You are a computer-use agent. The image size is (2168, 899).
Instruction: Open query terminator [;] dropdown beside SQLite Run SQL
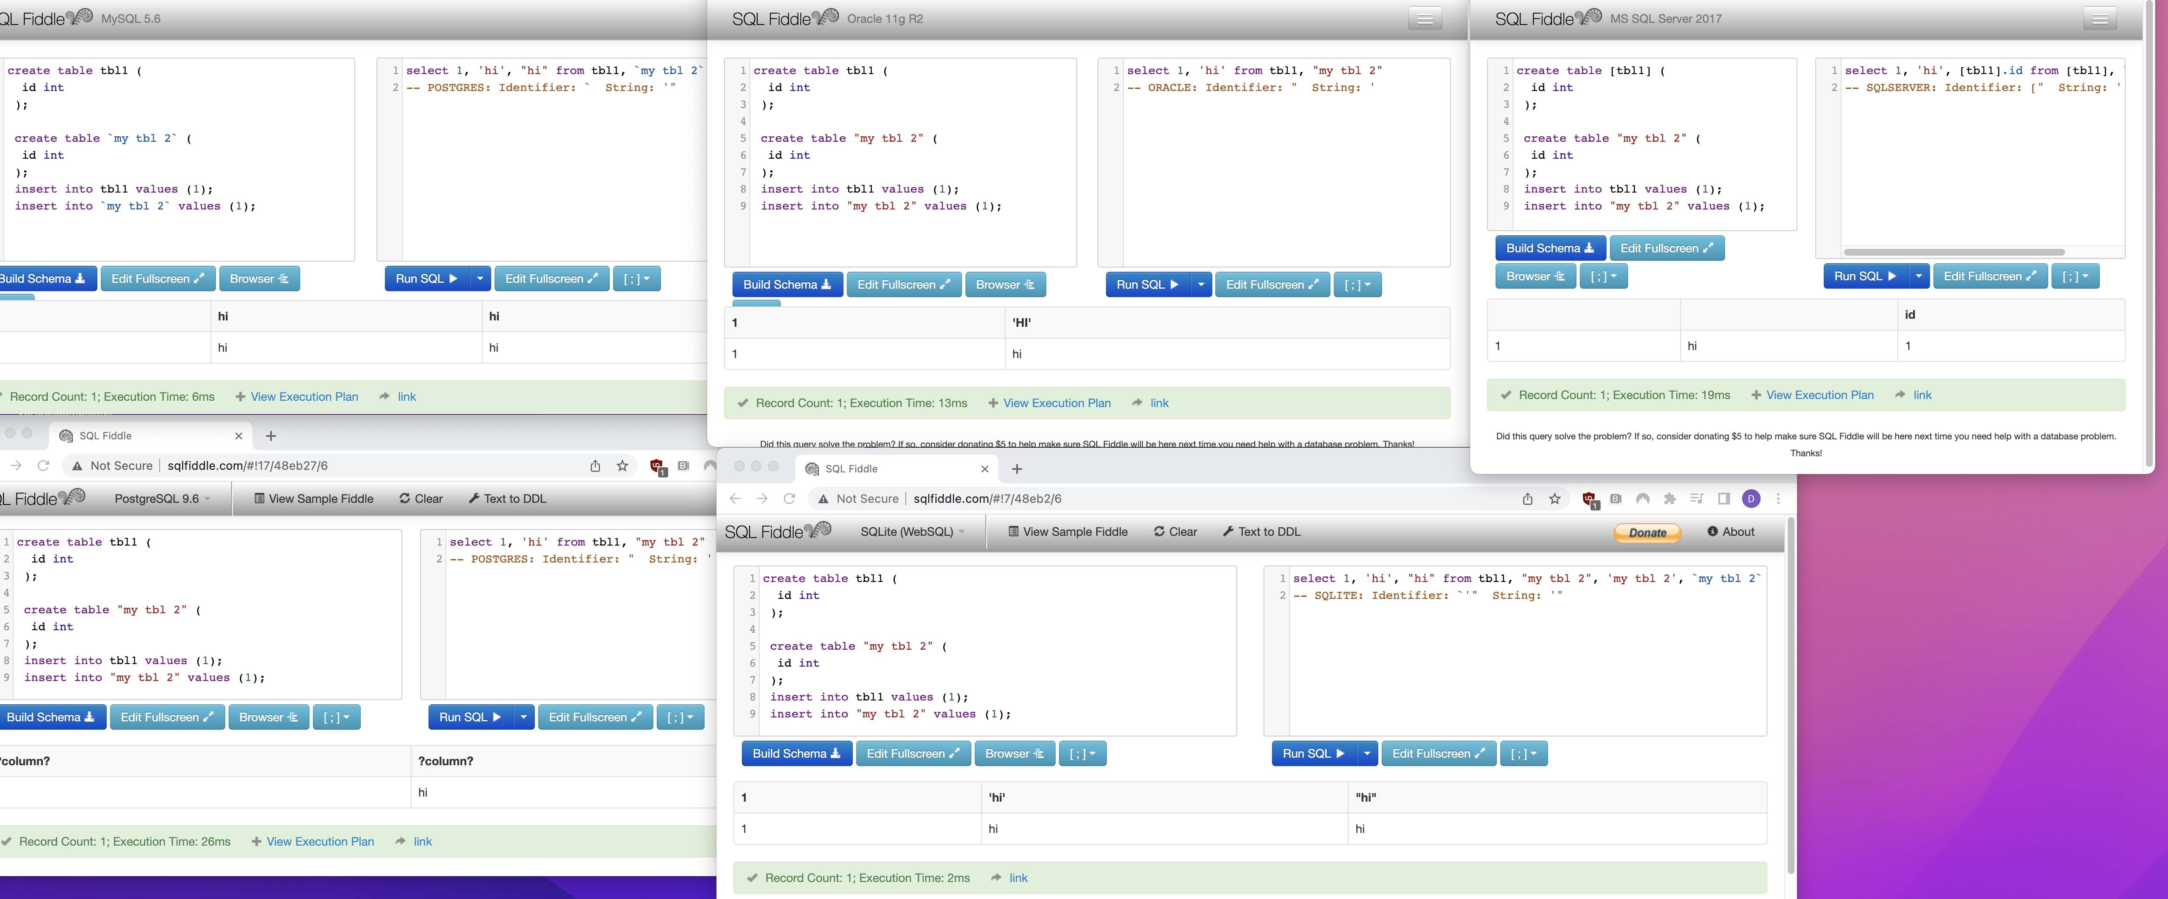tap(1524, 753)
